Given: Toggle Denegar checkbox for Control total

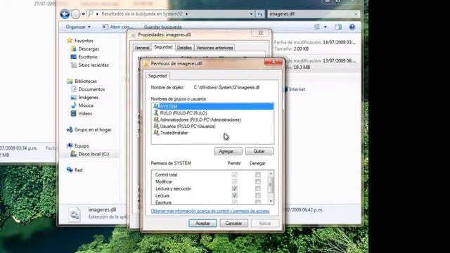Looking at the screenshot, I should click(258, 174).
